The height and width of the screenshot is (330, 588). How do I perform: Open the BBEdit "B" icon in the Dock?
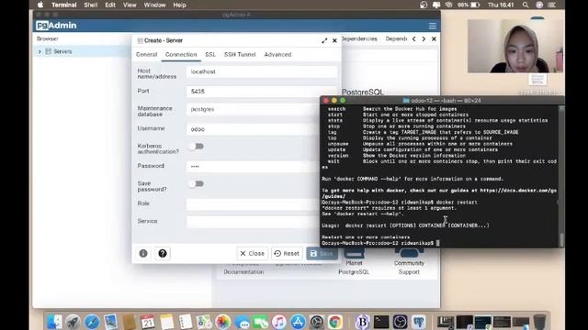tap(362, 322)
